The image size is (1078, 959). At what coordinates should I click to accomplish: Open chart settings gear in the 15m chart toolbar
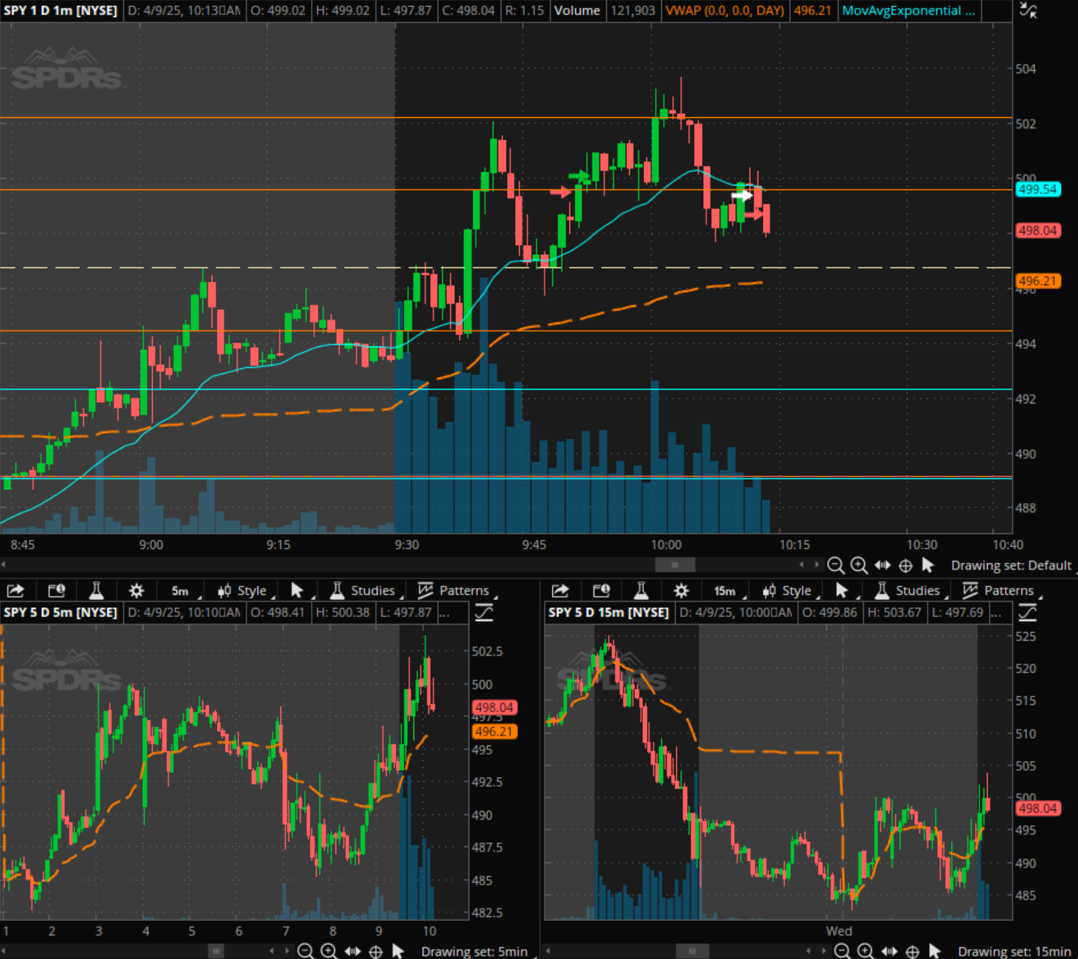(681, 591)
